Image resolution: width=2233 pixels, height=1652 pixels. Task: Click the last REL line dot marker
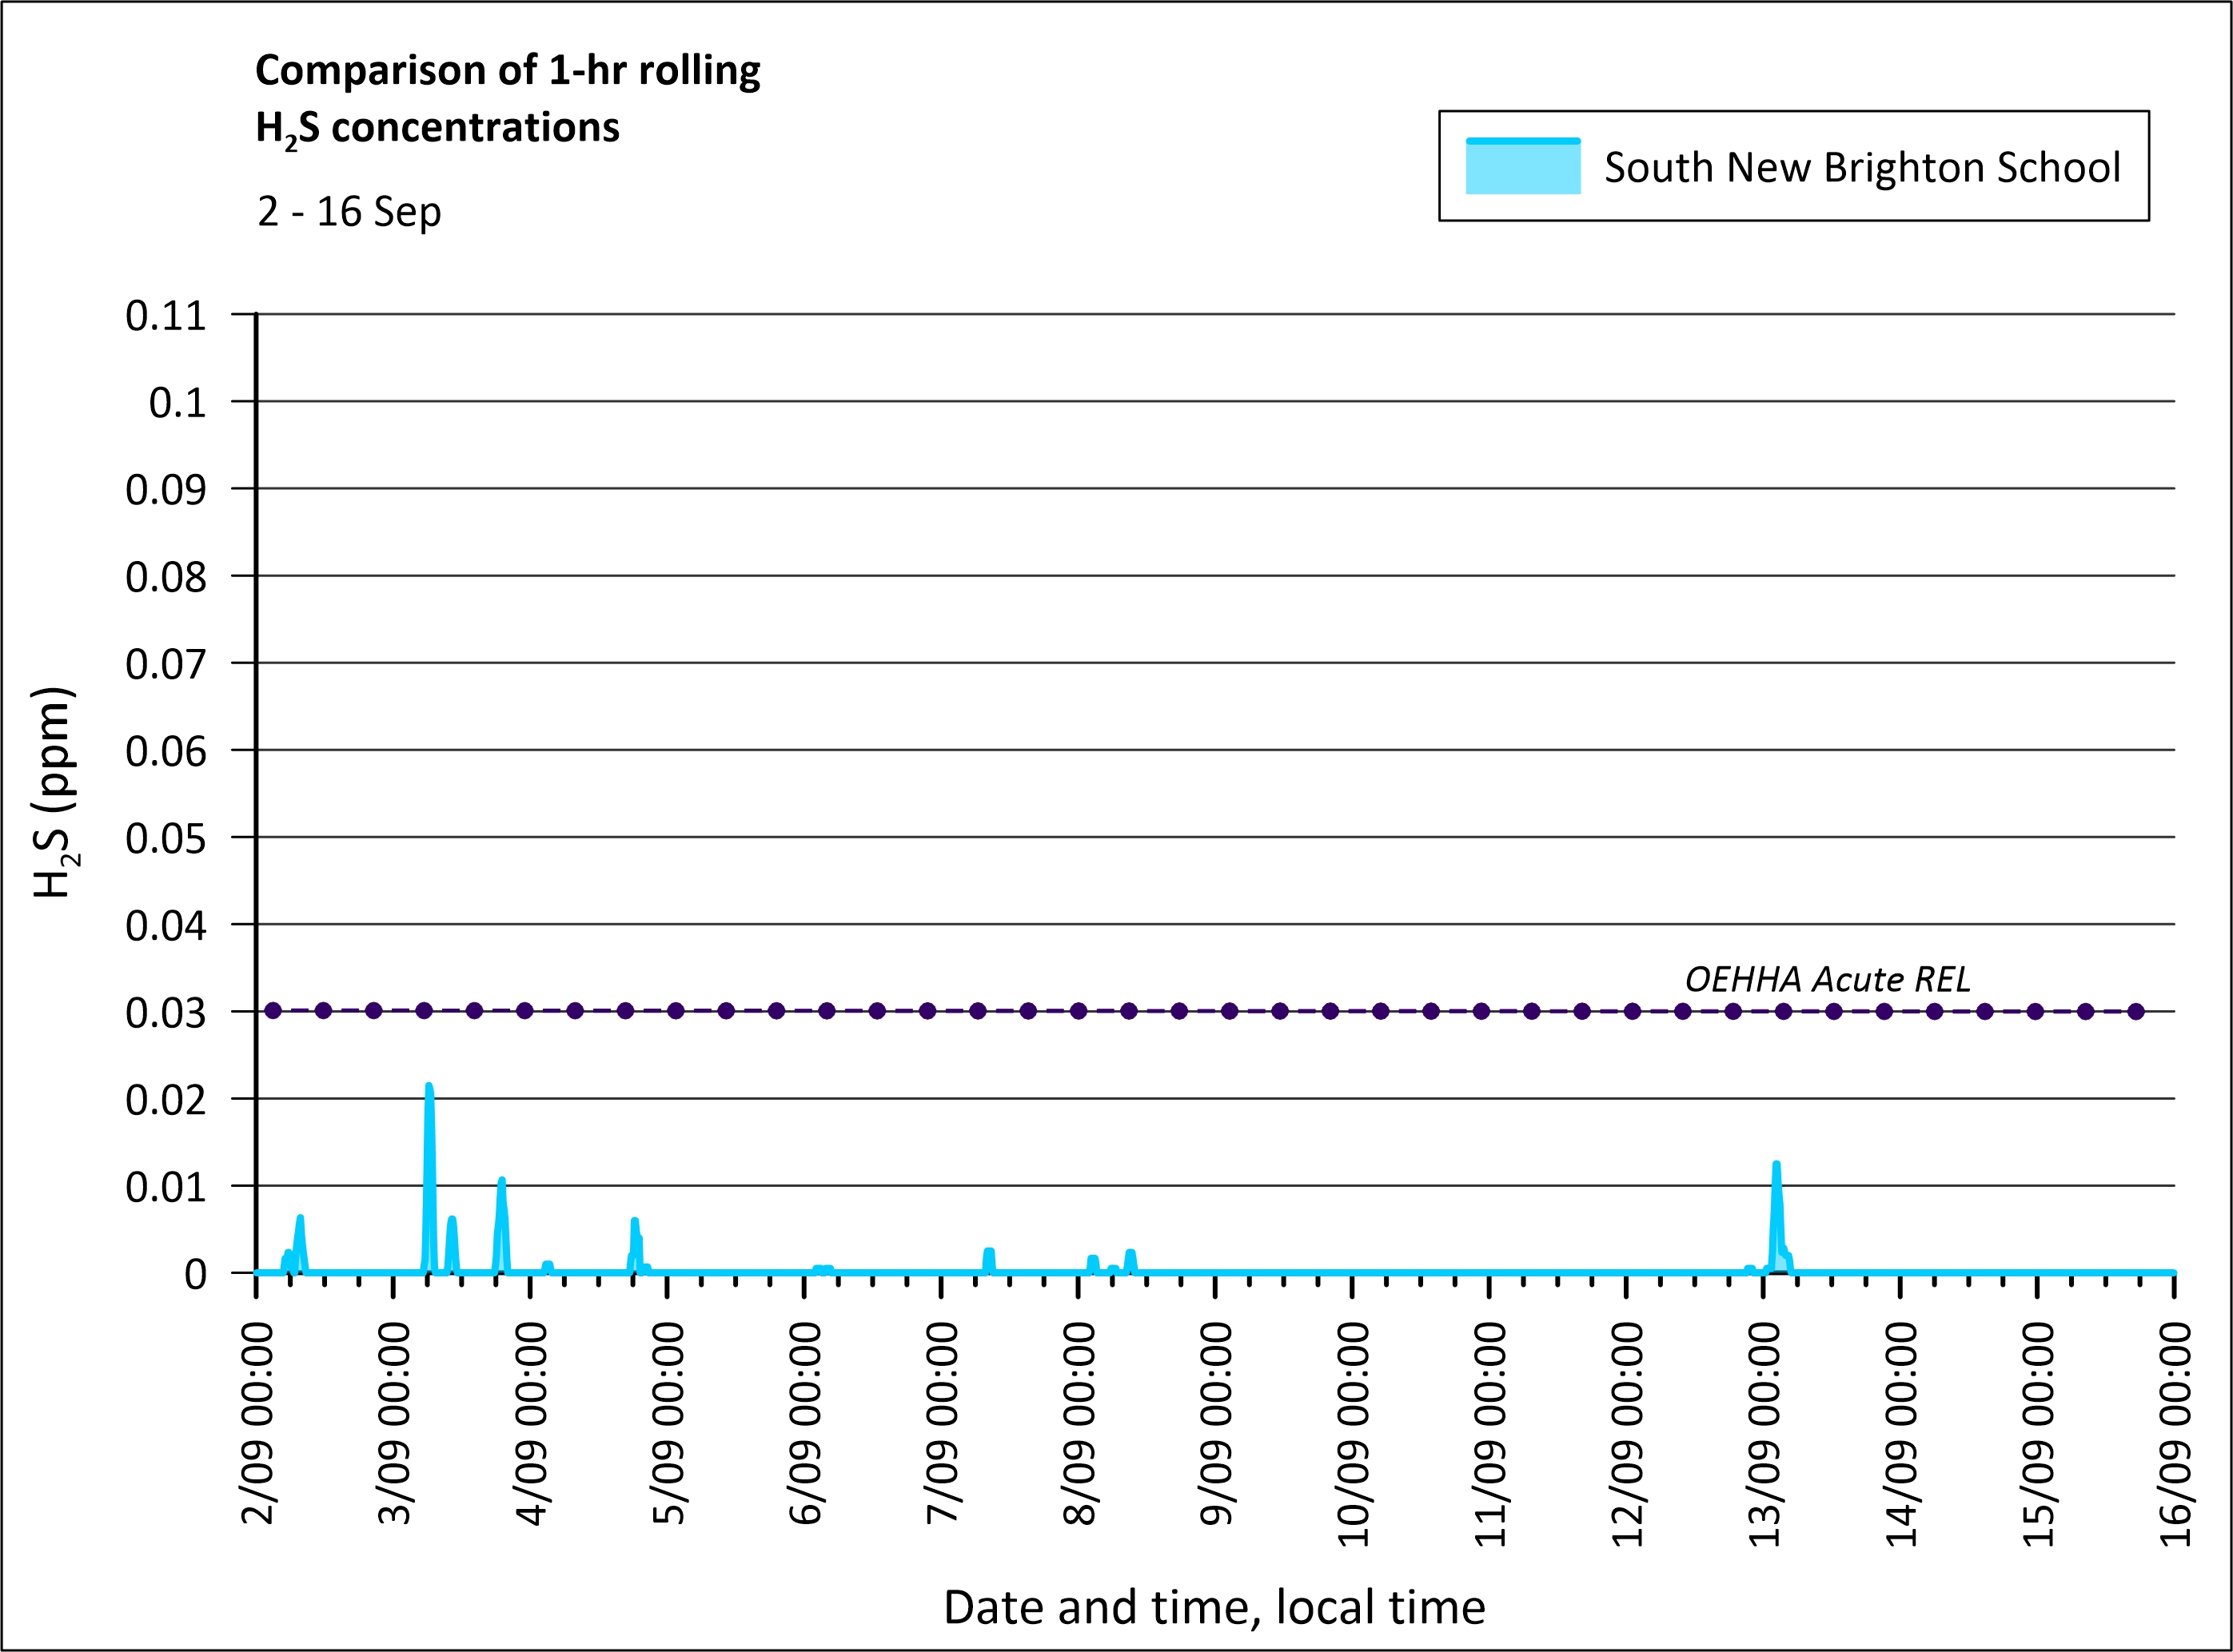(x=2136, y=1011)
